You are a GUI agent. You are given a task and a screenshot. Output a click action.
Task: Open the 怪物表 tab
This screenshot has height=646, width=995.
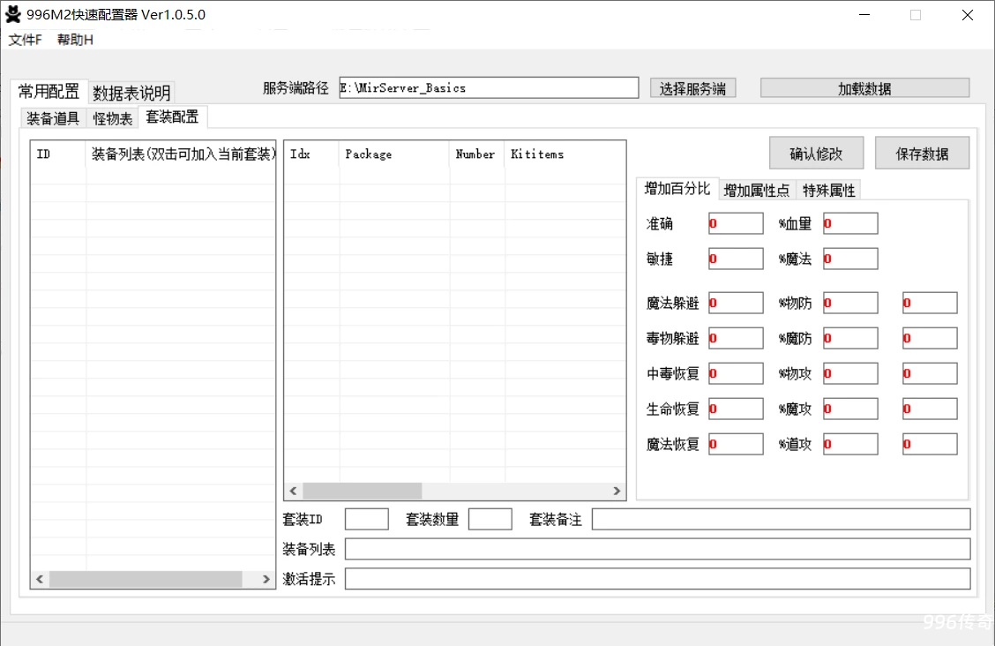pyautogui.click(x=113, y=118)
